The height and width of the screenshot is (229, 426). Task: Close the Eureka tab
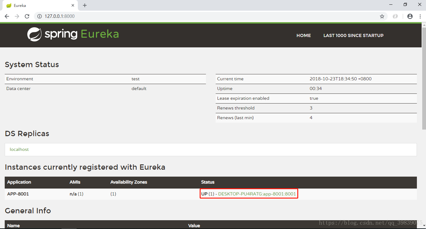tap(73, 5)
